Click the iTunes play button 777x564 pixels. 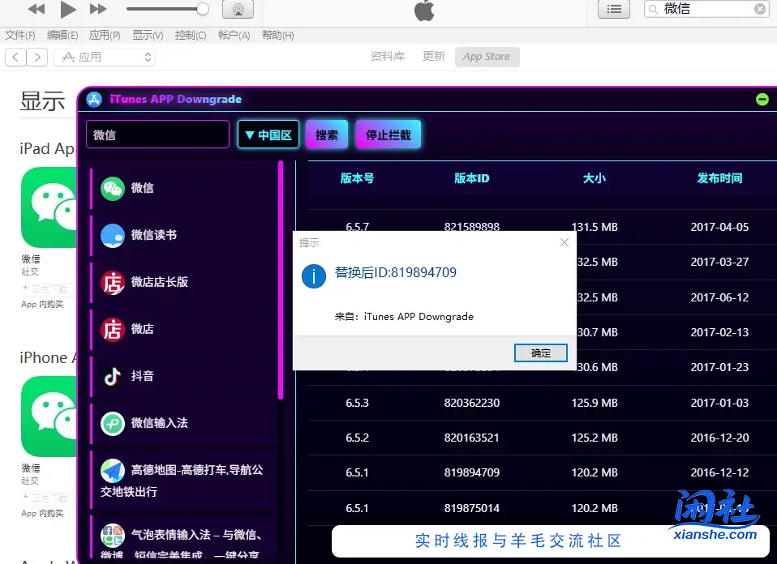(x=68, y=10)
